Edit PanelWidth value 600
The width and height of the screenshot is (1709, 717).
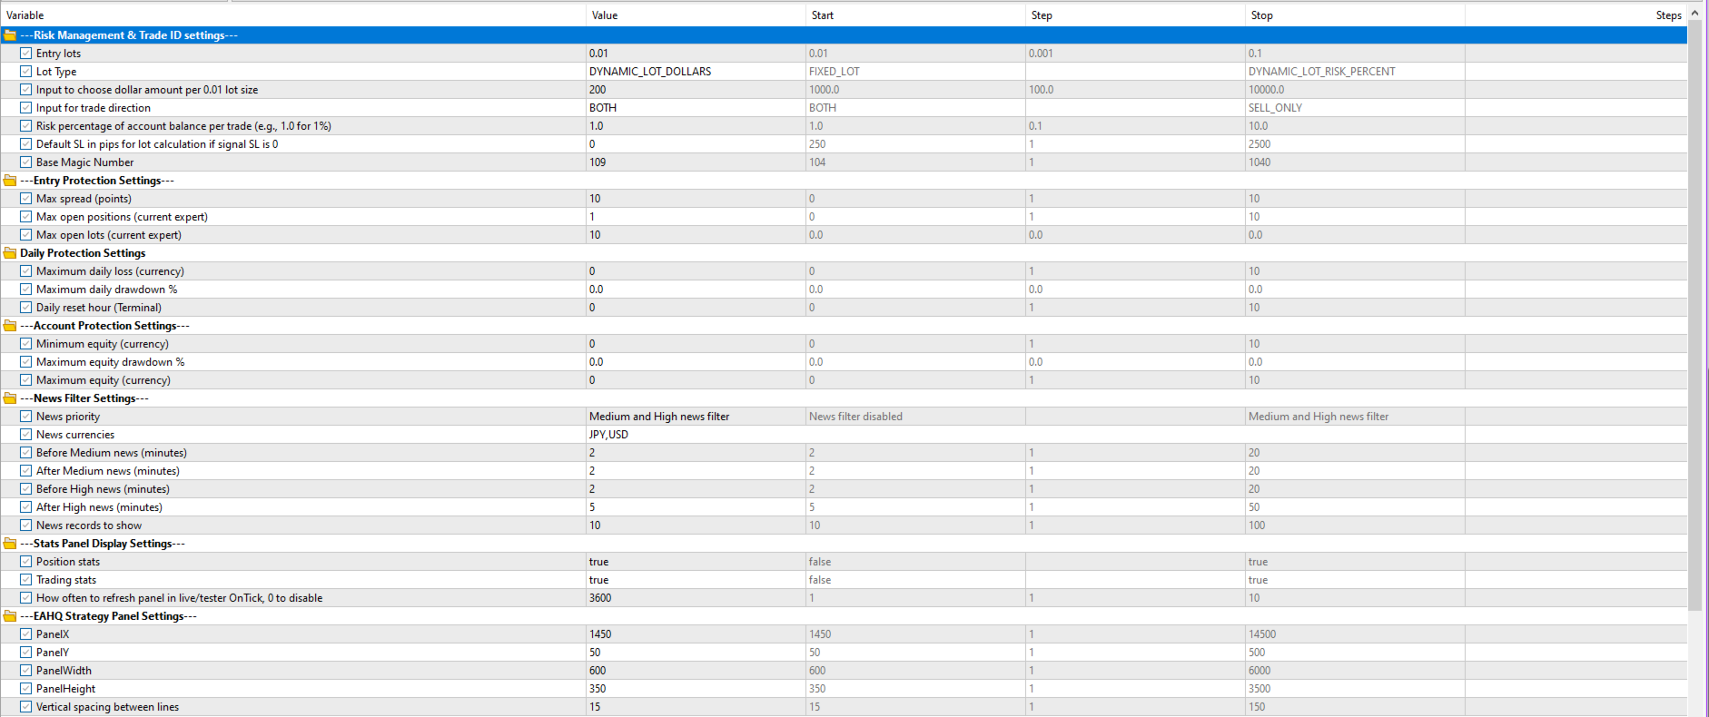tap(696, 671)
